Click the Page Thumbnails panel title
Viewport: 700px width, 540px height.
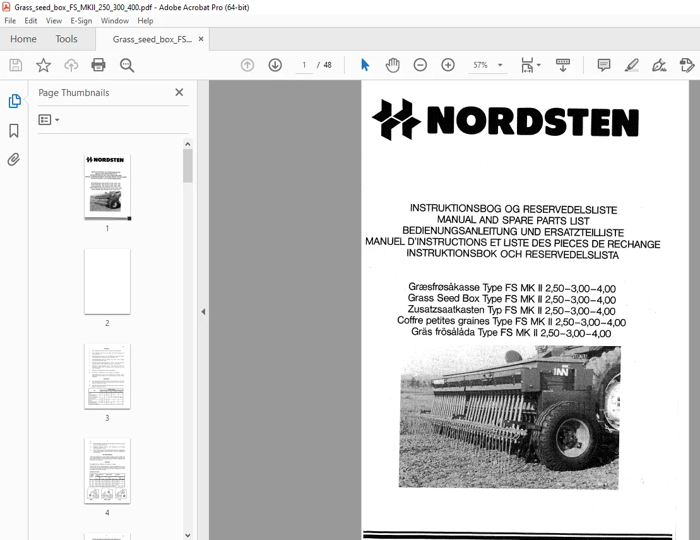point(74,92)
